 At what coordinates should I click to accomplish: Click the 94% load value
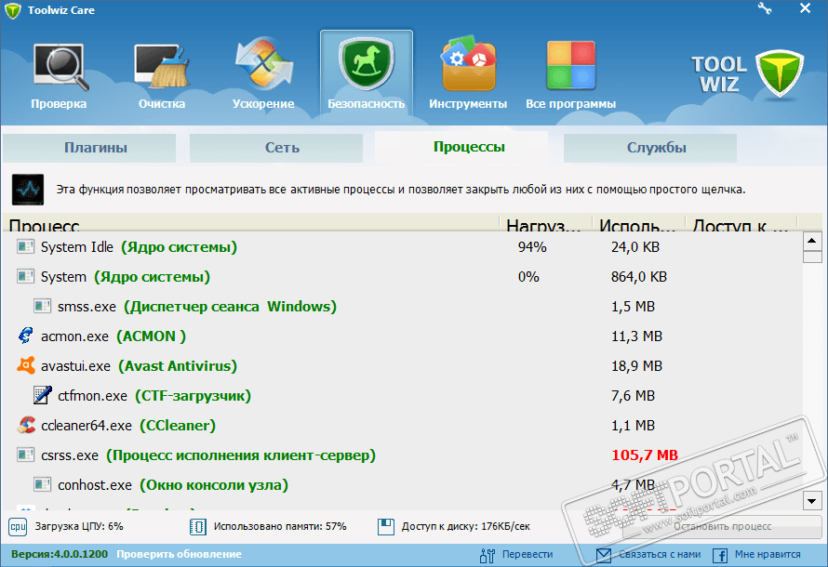532,247
